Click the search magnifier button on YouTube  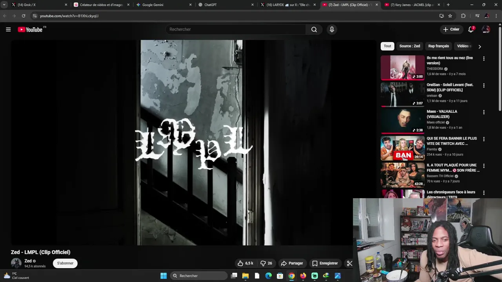click(x=314, y=29)
